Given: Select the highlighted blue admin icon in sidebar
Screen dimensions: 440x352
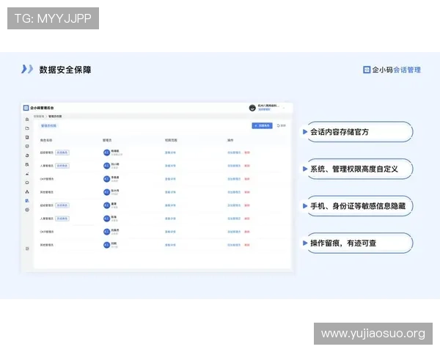Looking at the screenshot, I should tap(27, 201).
